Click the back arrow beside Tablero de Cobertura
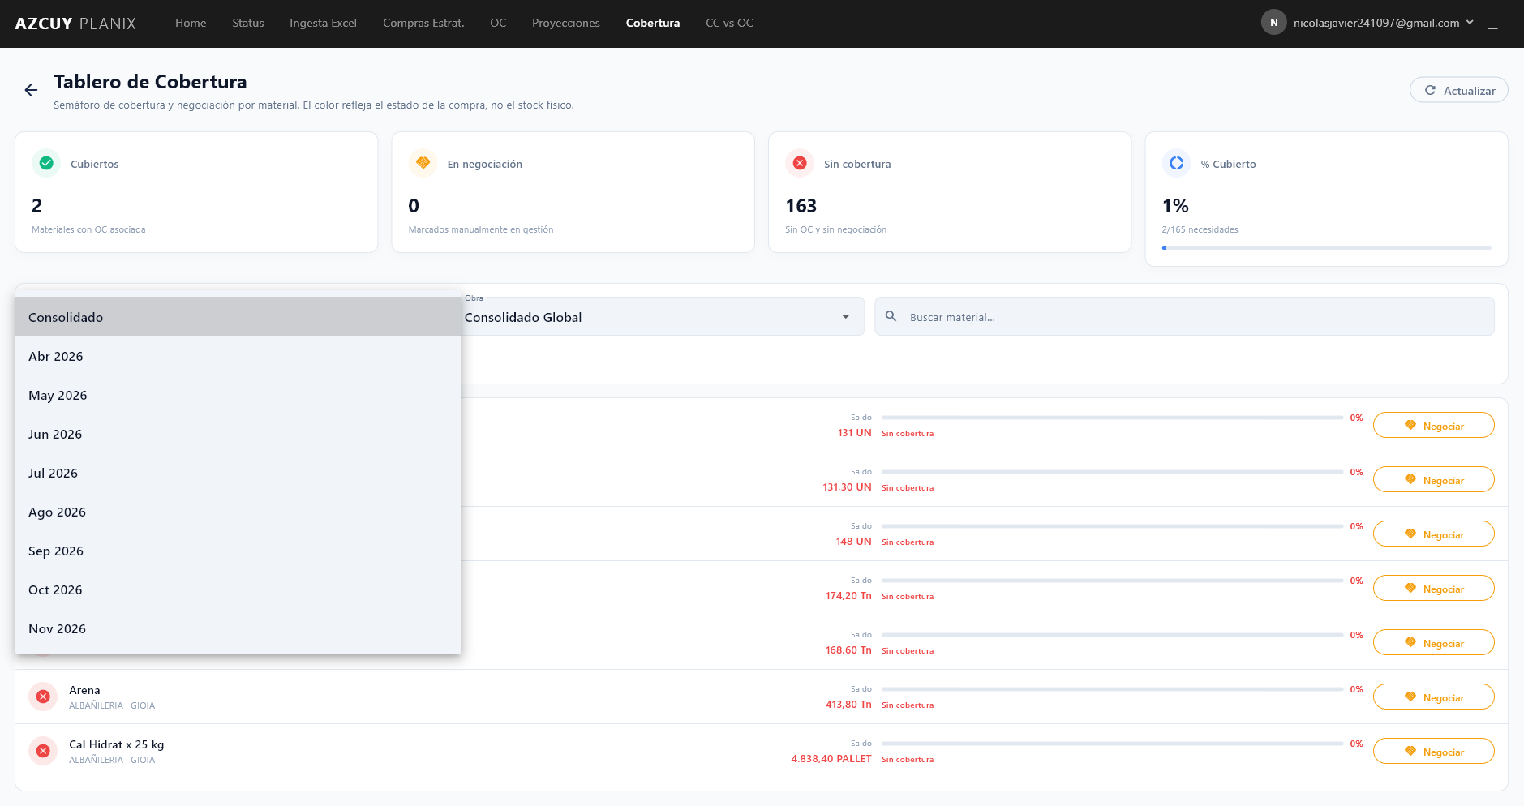 tap(31, 90)
